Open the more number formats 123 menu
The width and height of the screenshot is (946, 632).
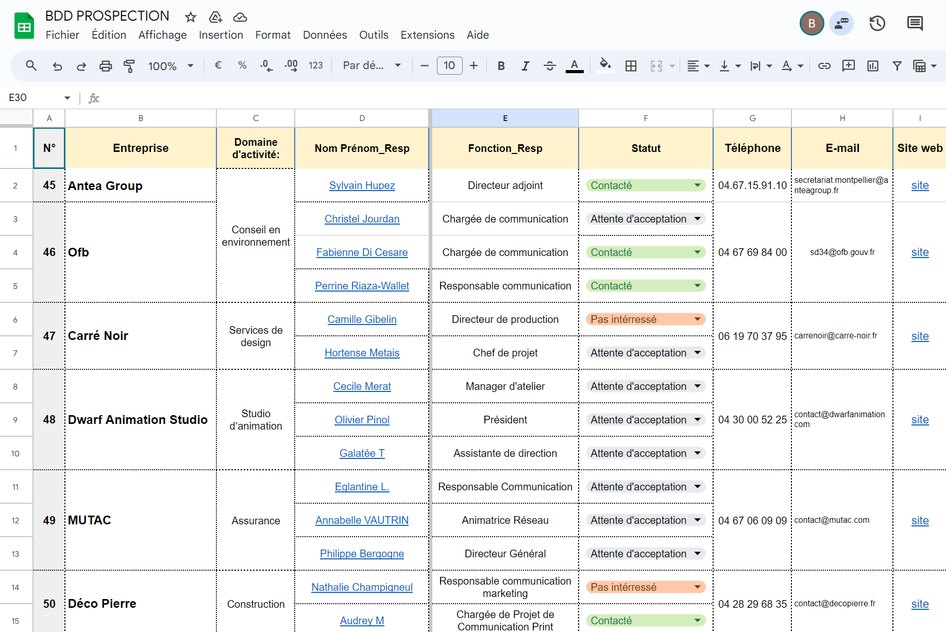pos(316,65)
